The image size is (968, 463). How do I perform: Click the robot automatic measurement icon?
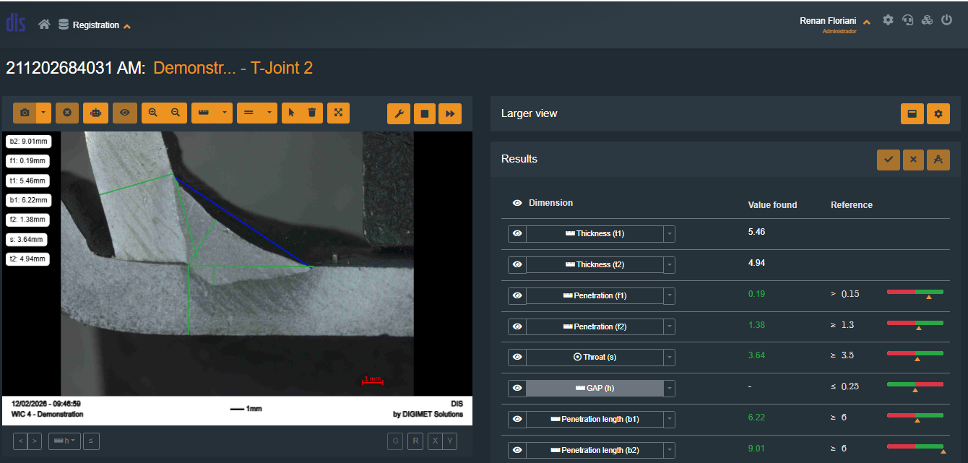[x=95, y=113]
